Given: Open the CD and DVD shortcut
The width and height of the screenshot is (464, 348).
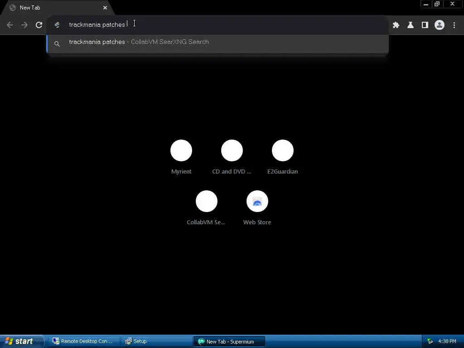Looking at the screenshot, I should click(232, 157).
